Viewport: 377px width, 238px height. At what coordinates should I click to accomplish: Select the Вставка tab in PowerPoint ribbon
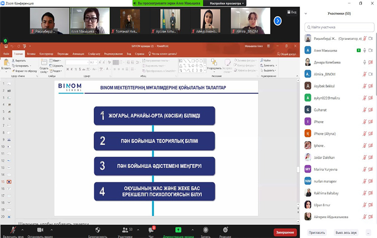[31, 53]
